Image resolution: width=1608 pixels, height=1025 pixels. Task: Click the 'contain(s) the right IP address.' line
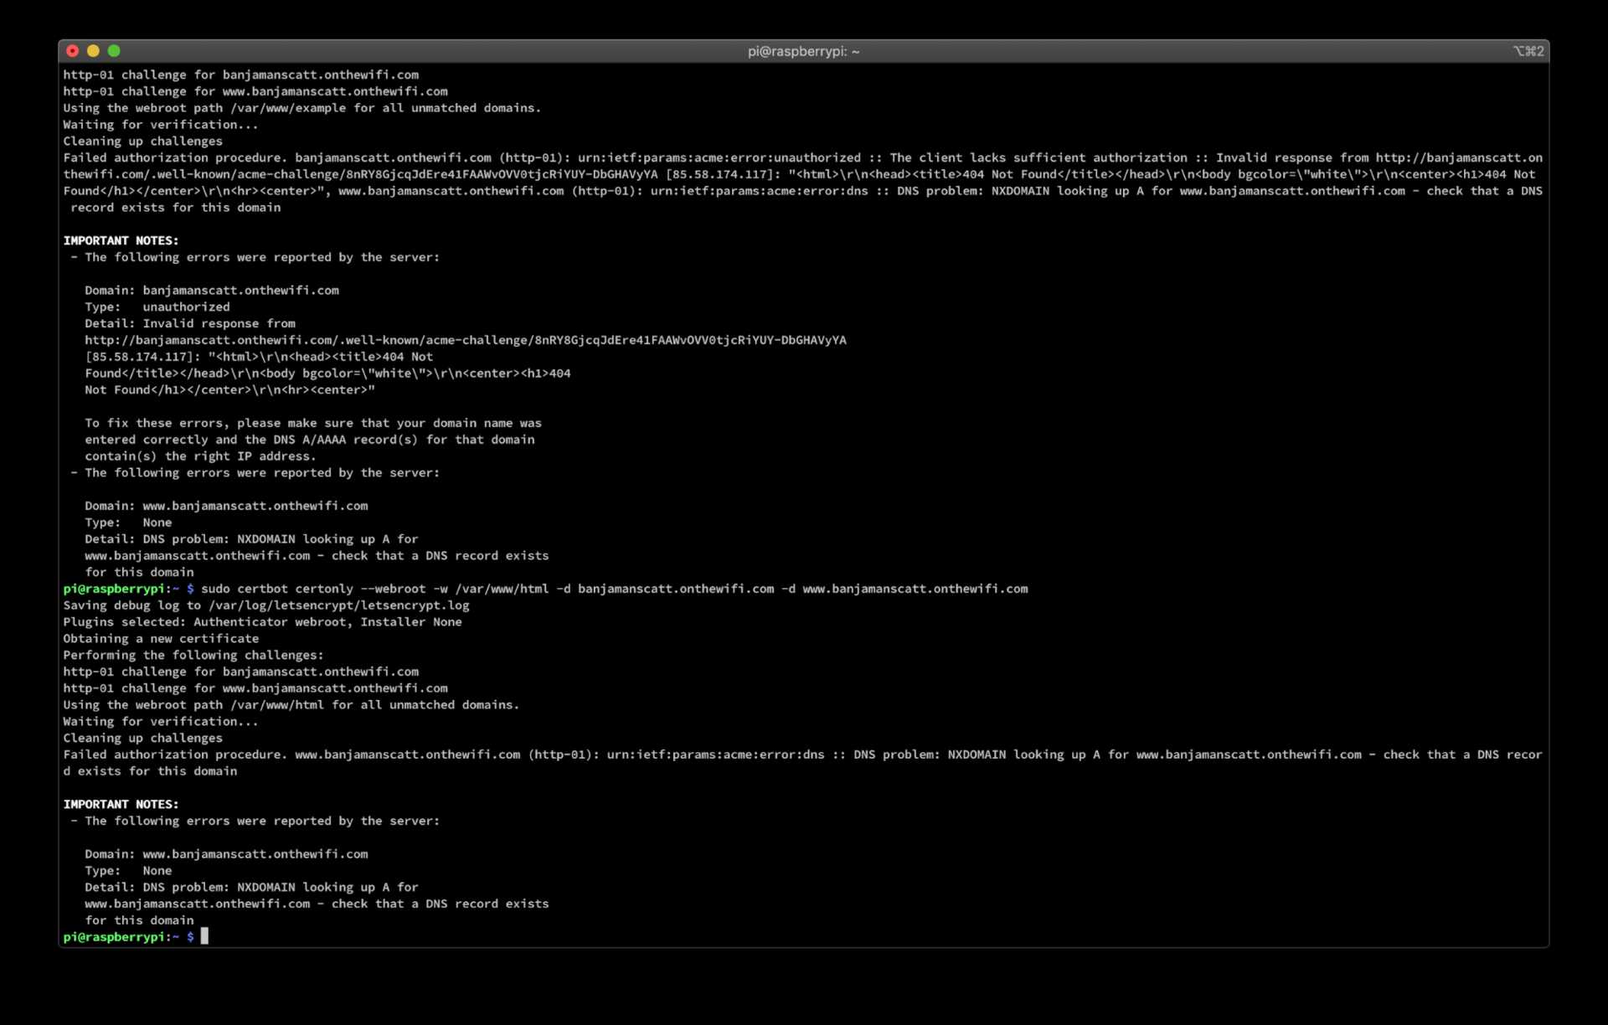coord(200,456)
